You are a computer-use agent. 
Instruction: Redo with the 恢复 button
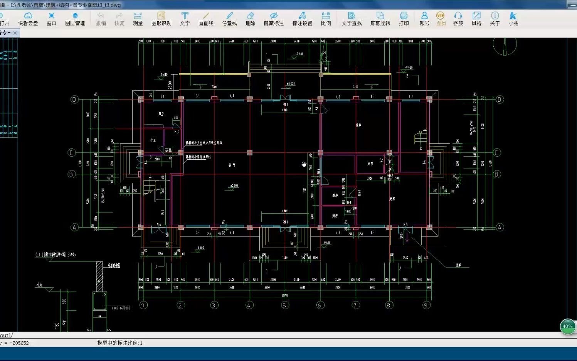click(x=119, y=19)
